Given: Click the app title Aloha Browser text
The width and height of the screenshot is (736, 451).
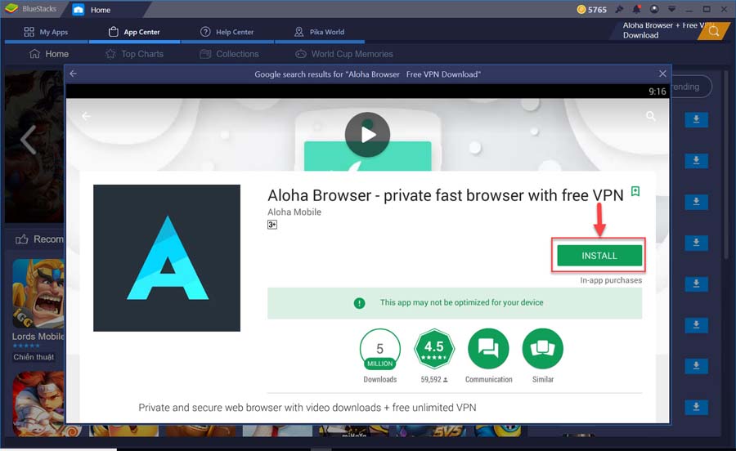Looking at the screenshot, I should [446, 195].
